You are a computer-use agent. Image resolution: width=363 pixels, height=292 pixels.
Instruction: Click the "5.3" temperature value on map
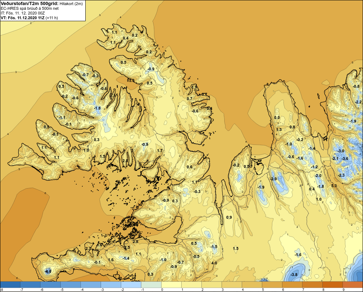point(334,186)
